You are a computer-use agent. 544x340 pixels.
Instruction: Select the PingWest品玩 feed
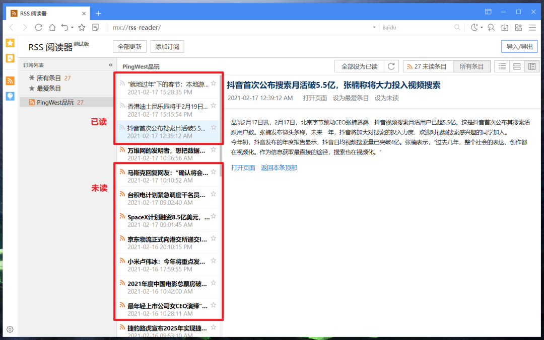pyautogui.click(x=66, y=102)
